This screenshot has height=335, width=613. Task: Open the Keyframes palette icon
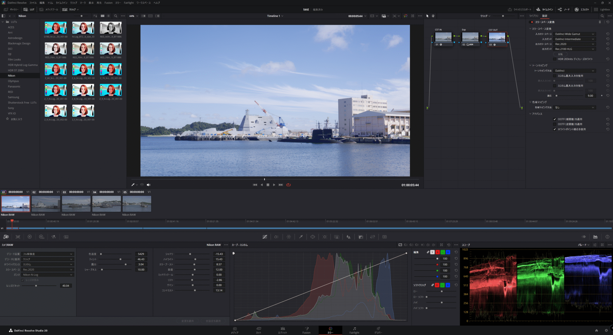(x=584, y=237)
